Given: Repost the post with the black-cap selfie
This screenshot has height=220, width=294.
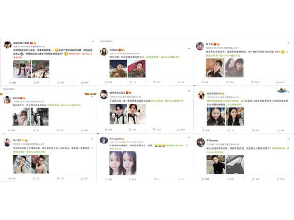Looking at the screenshot, I should coord(230,82).
